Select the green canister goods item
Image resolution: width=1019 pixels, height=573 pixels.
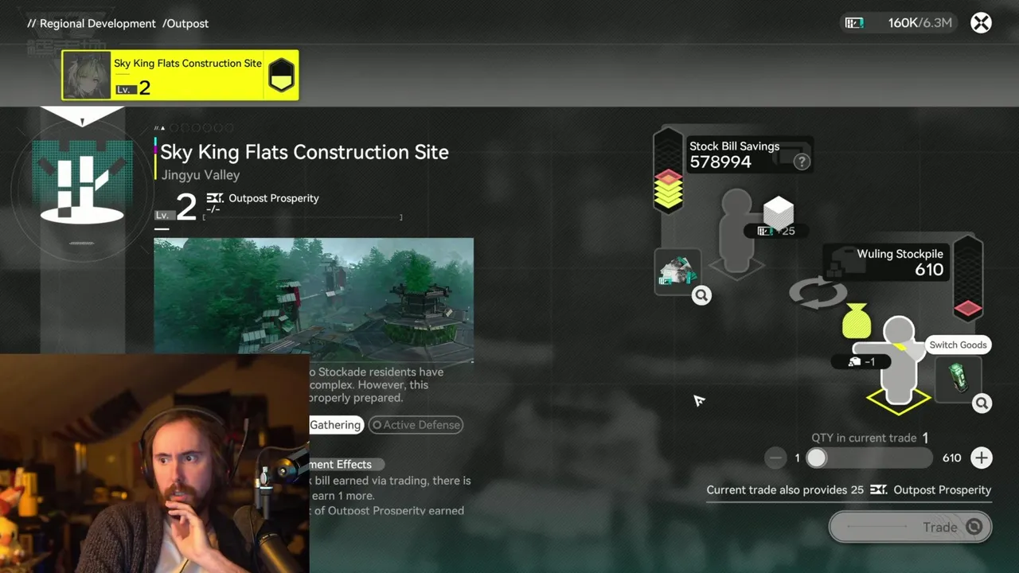tap(958, 377)
